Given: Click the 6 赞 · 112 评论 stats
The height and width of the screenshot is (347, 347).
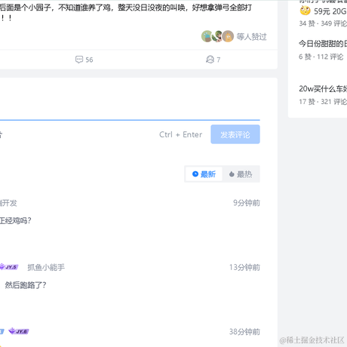Looking at the screenshot, I should pyautogui.click(x=321, y=57).
